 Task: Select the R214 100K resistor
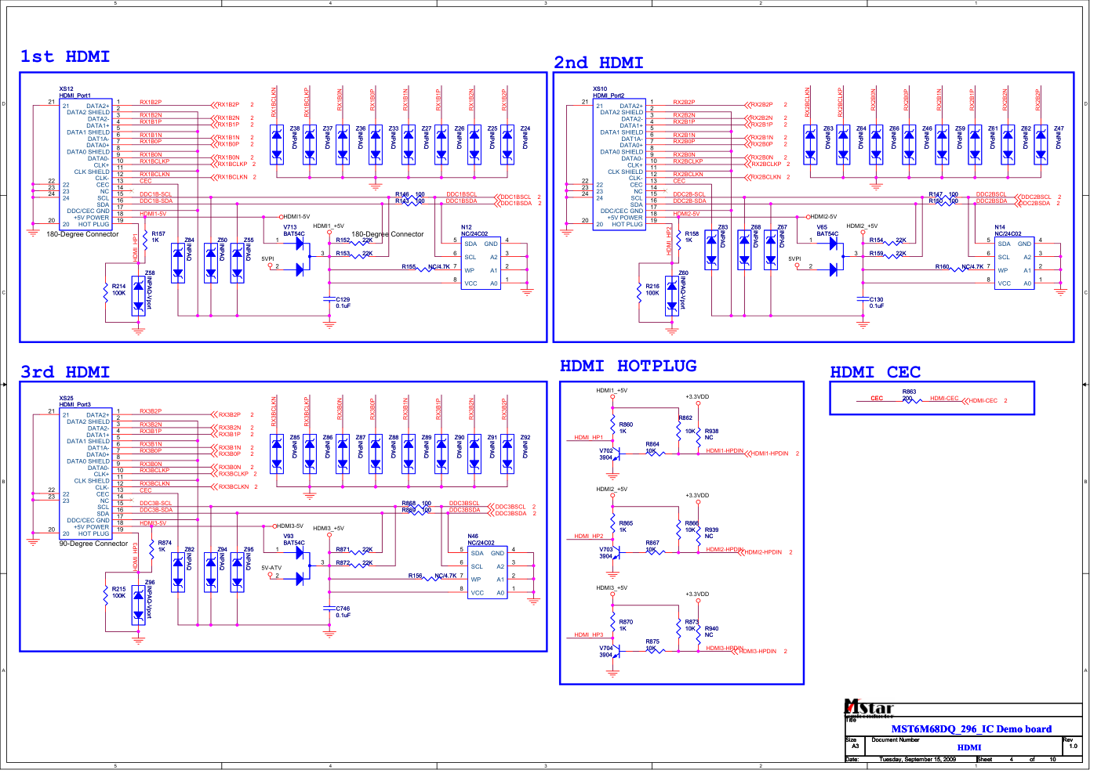(x=106, y=293)
